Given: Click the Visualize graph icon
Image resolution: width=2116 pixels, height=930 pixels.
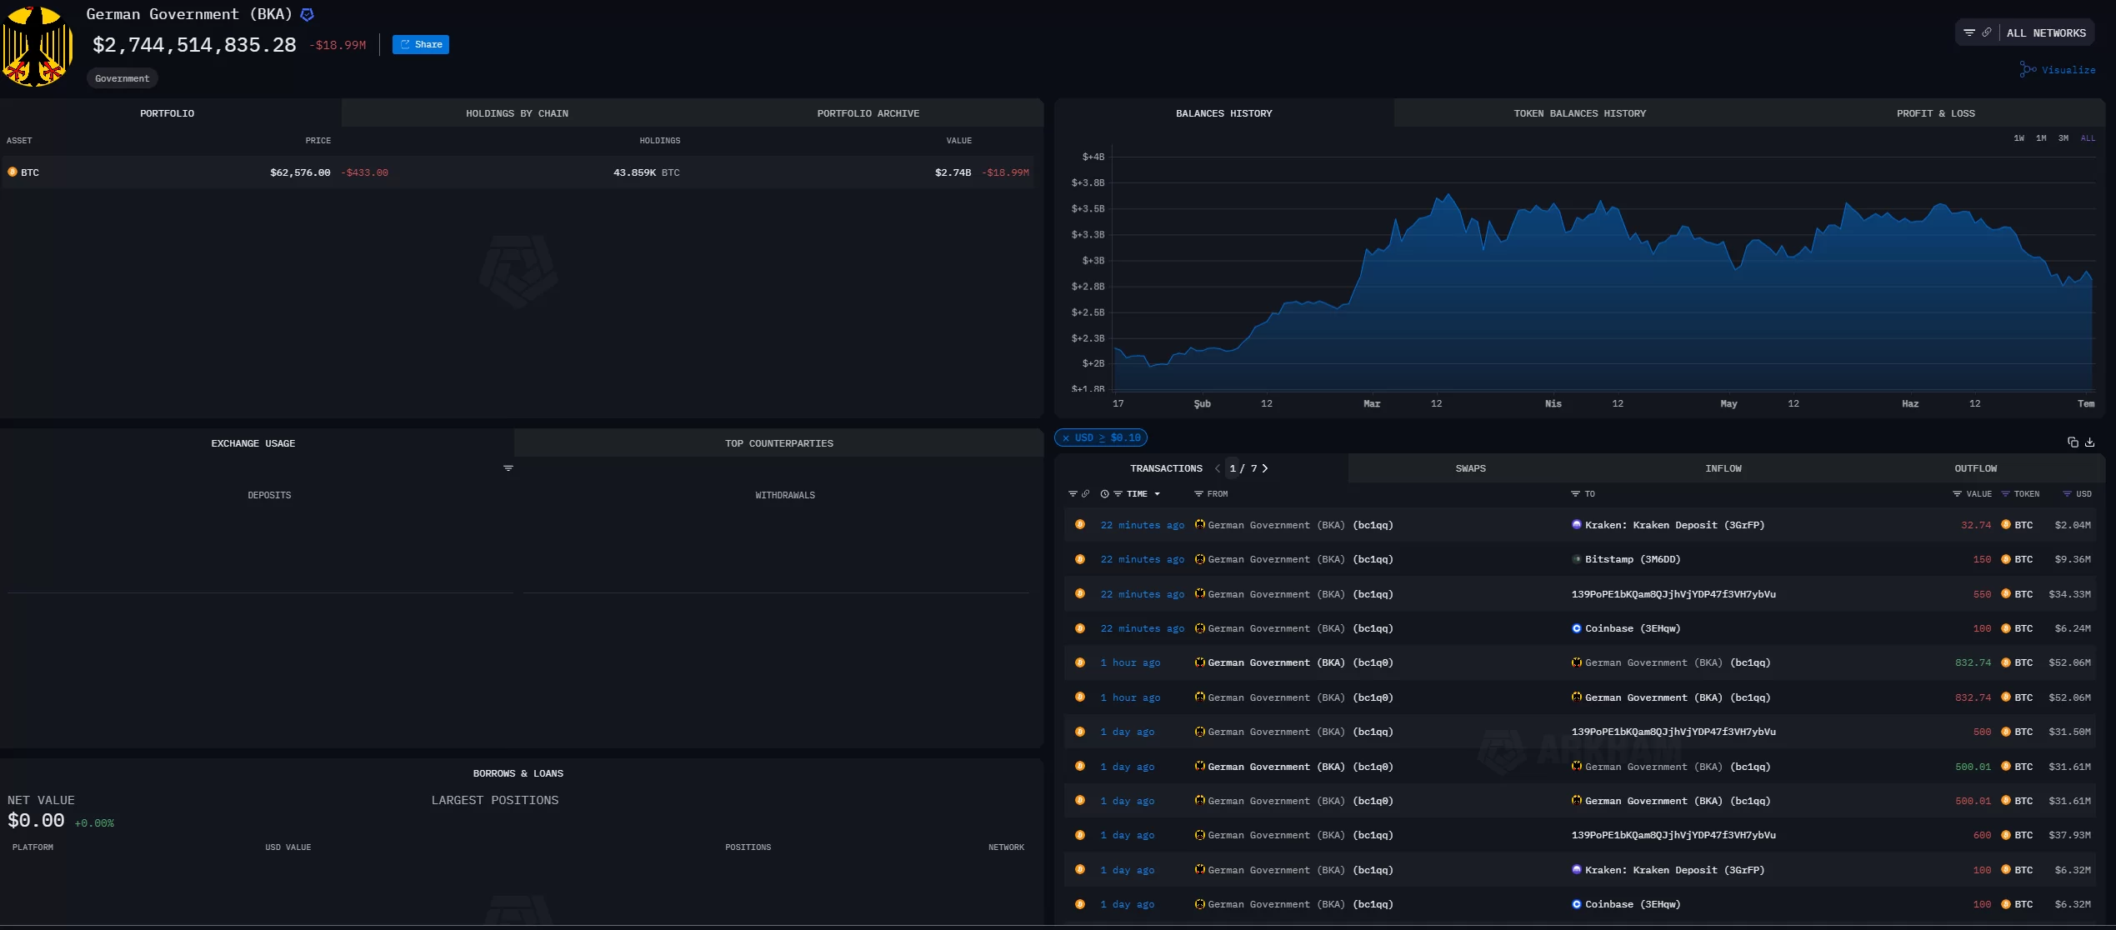Looking at the screenshot, I should pyautogui.click(x=2028, y=70).
